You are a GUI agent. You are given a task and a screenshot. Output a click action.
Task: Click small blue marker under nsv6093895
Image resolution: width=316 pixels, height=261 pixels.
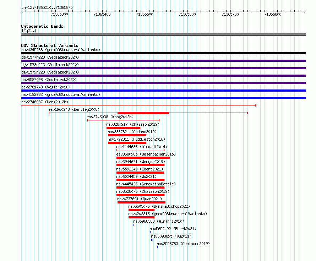[152, 240]
